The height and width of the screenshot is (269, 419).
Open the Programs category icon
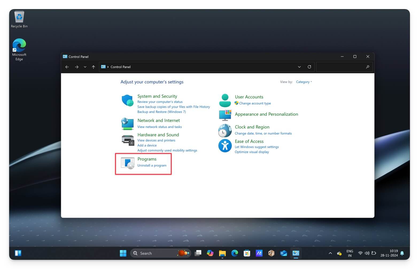click(127, 163)
